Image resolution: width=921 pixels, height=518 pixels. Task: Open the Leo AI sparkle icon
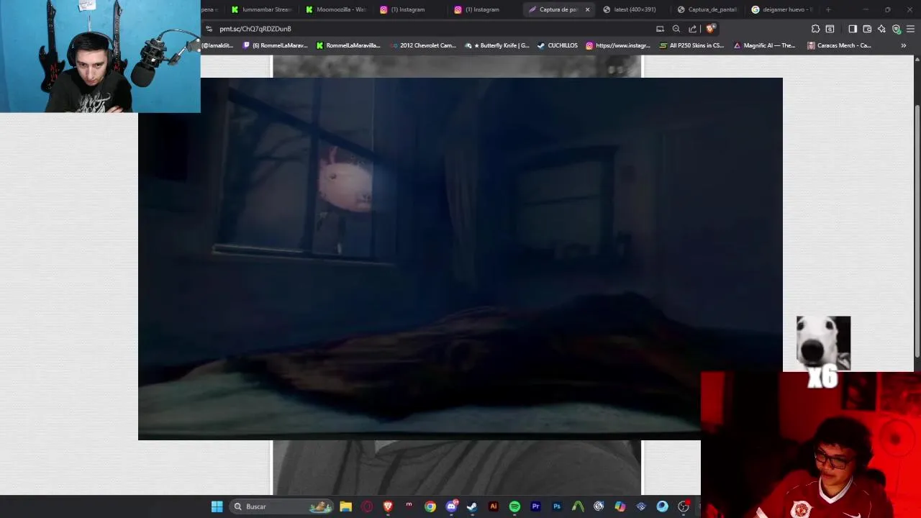pos(881,29)
